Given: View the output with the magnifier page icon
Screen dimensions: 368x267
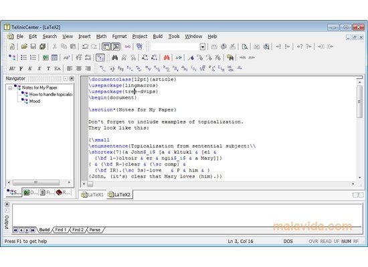Looking at the screenshot, I should pos(244,47).
